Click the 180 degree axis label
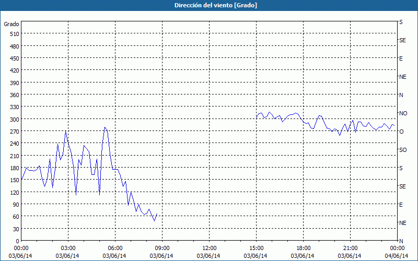Screen dimensions: 418x261 pyautogui.click(x=15, y=168)
